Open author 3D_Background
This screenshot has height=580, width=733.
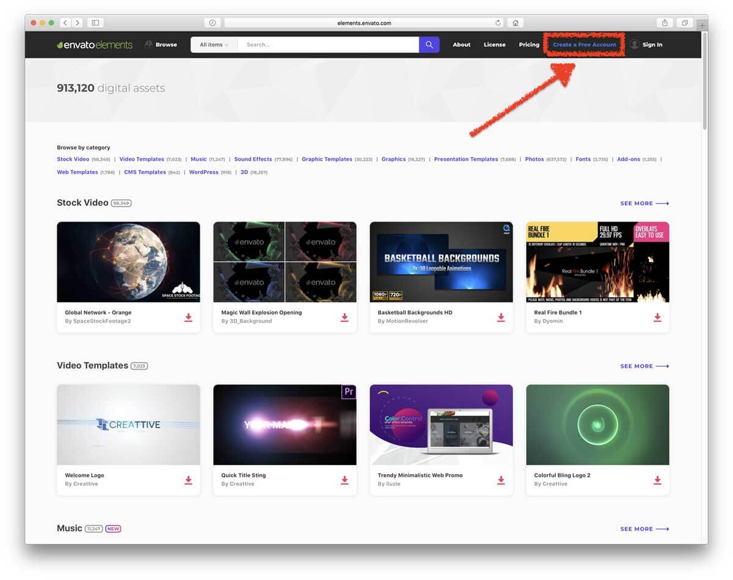click(250, 321)
